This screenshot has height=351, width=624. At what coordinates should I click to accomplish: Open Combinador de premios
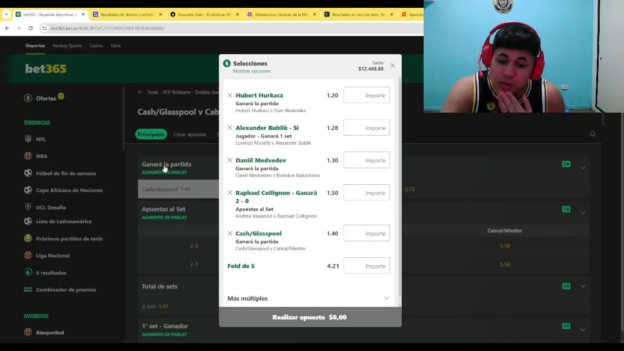(66, 290)
